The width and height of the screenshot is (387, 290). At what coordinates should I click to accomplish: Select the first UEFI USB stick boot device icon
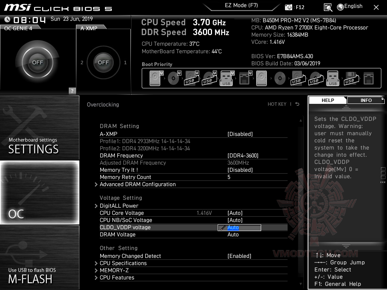point(227,78)
